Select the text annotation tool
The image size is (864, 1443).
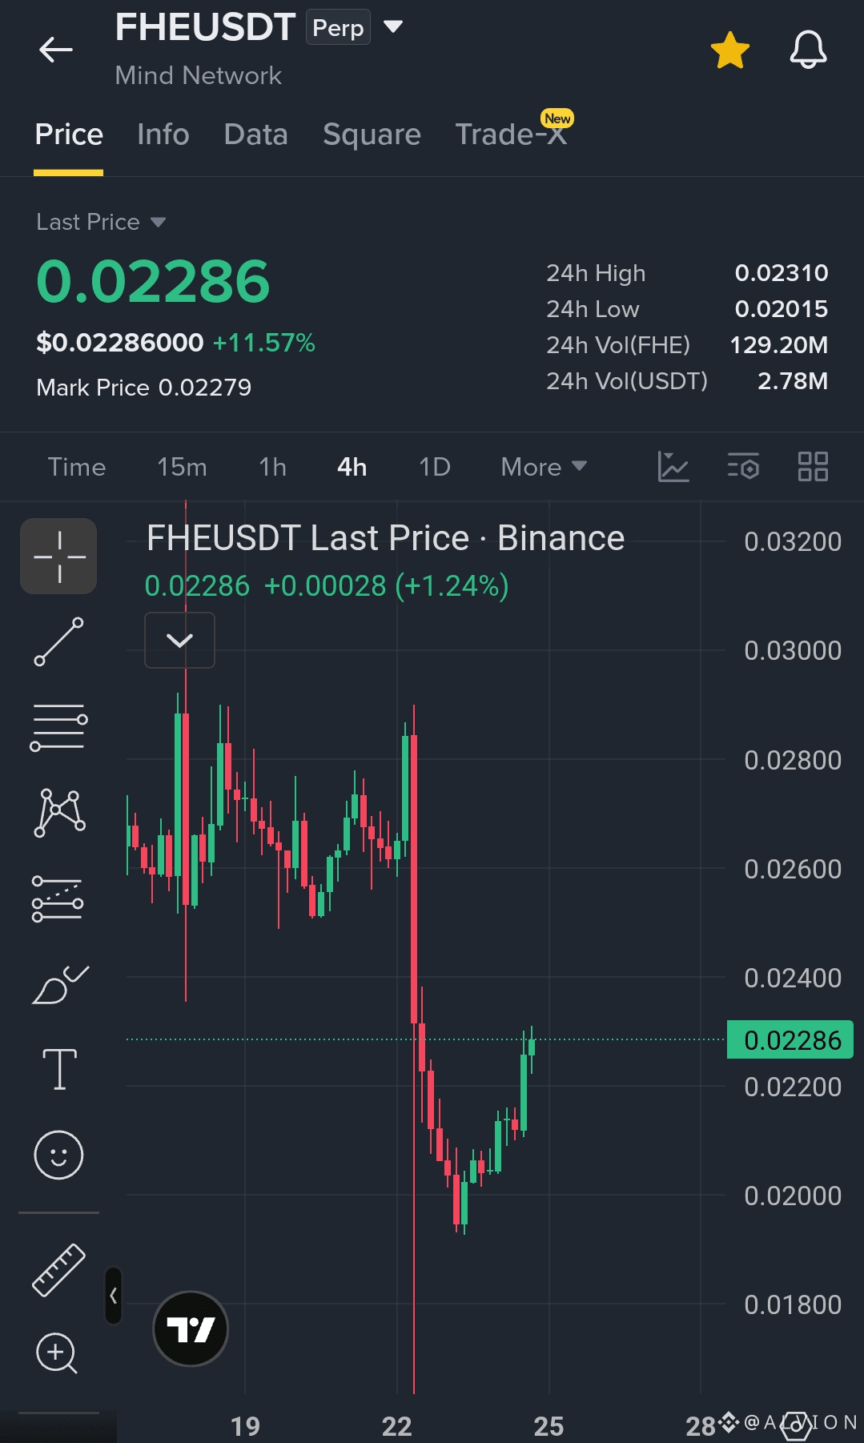click(60, 1069)
